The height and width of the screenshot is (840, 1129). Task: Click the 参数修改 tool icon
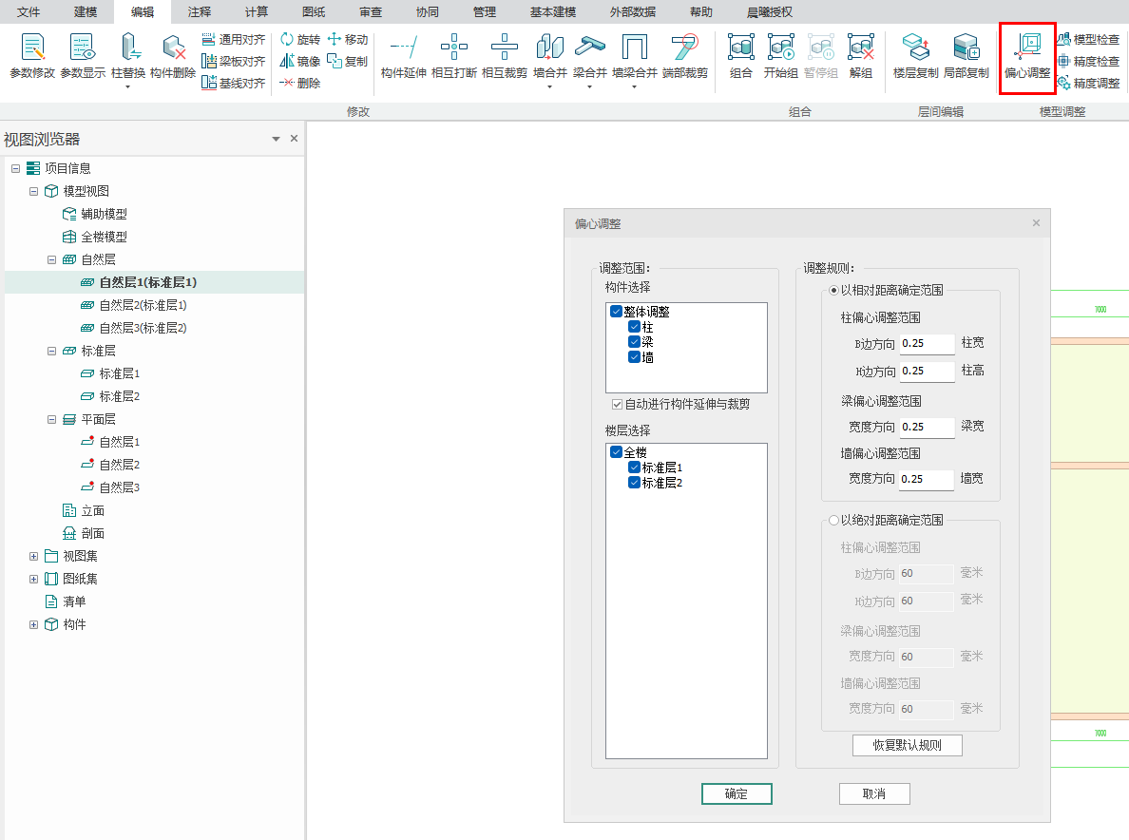click(32, 48)
